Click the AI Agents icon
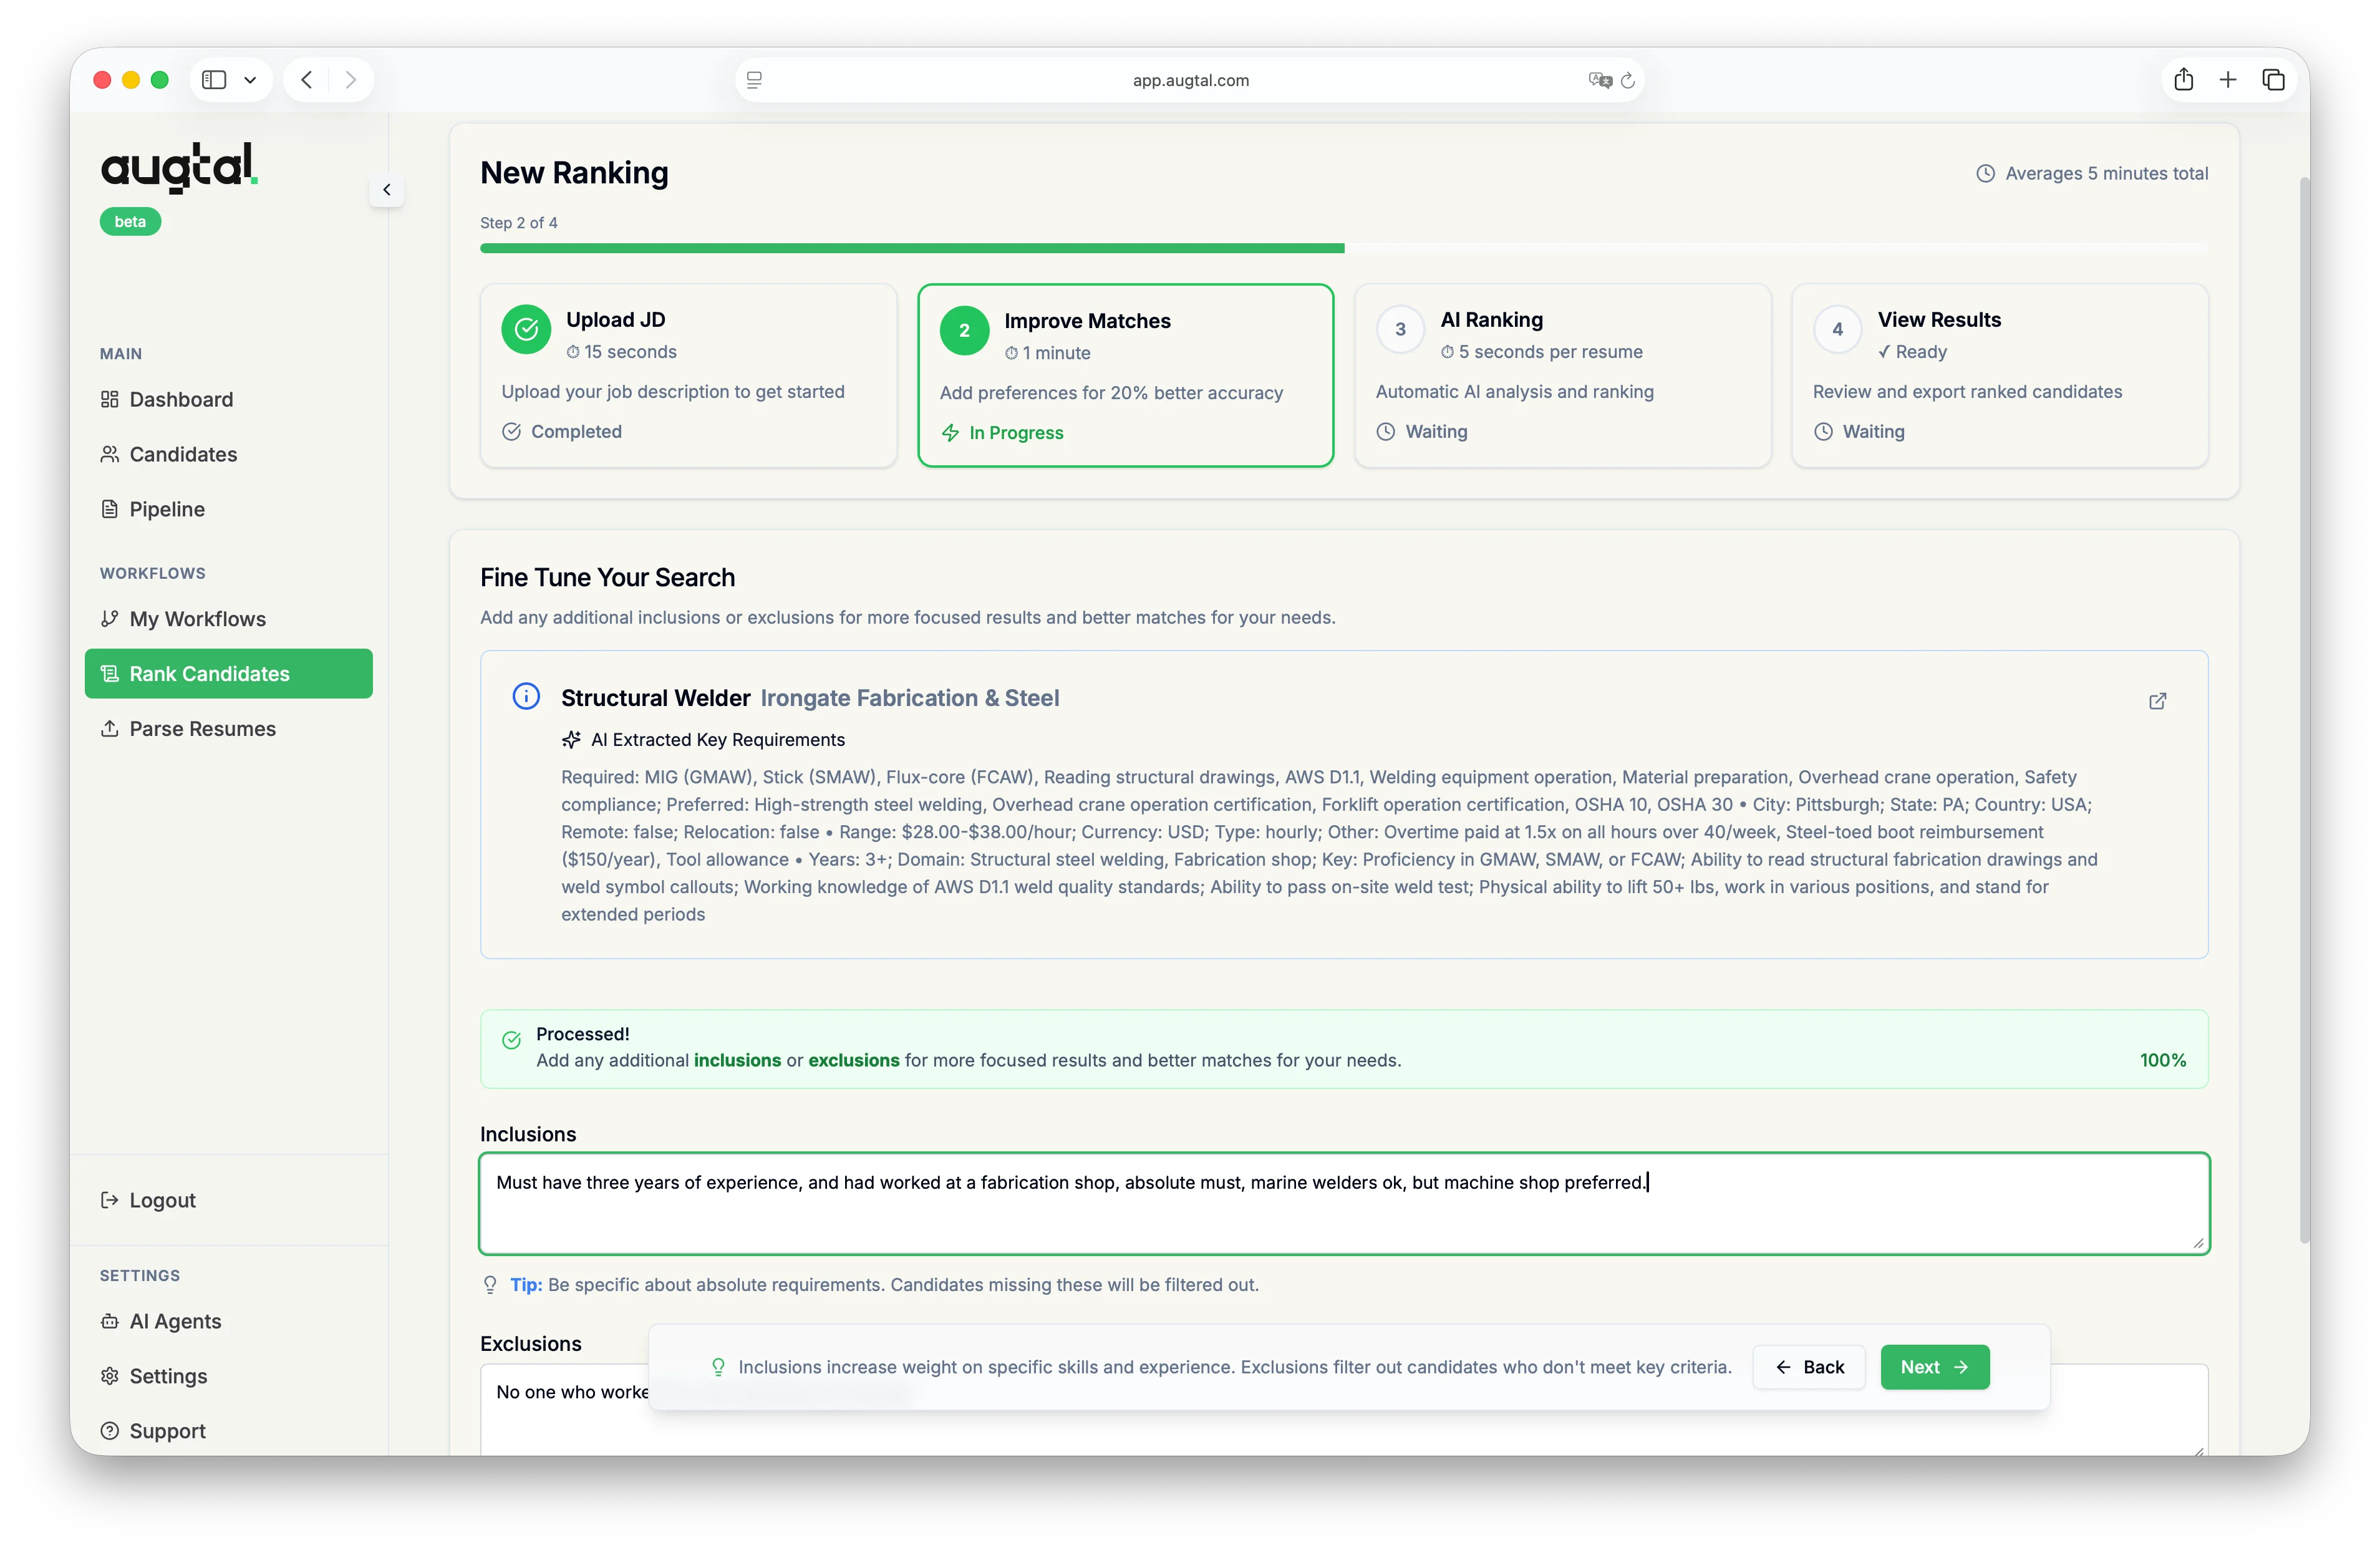 coord(110,1321)
